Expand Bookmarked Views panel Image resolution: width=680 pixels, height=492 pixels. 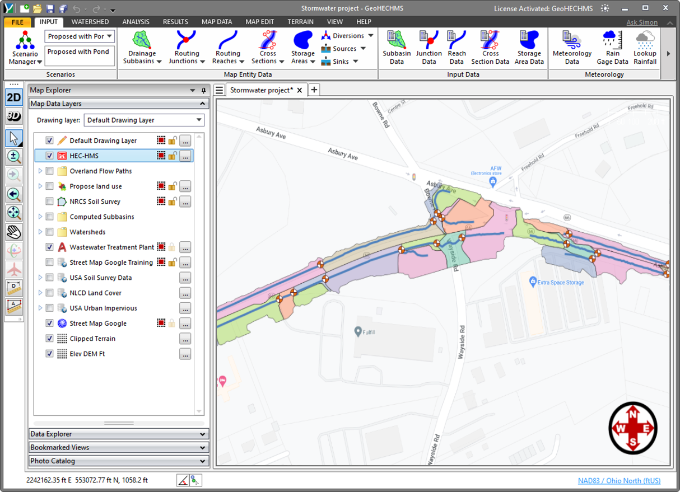[x=118, y=447]
